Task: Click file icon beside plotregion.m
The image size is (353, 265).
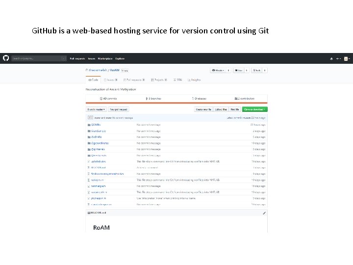Action: [x=89, y=198]
